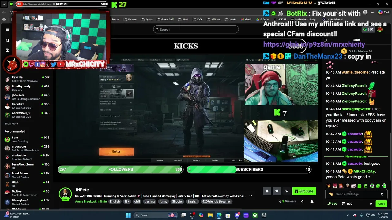Open chat settings gear icon
Viewport: 392px width, 220px height.
point(371,204)
